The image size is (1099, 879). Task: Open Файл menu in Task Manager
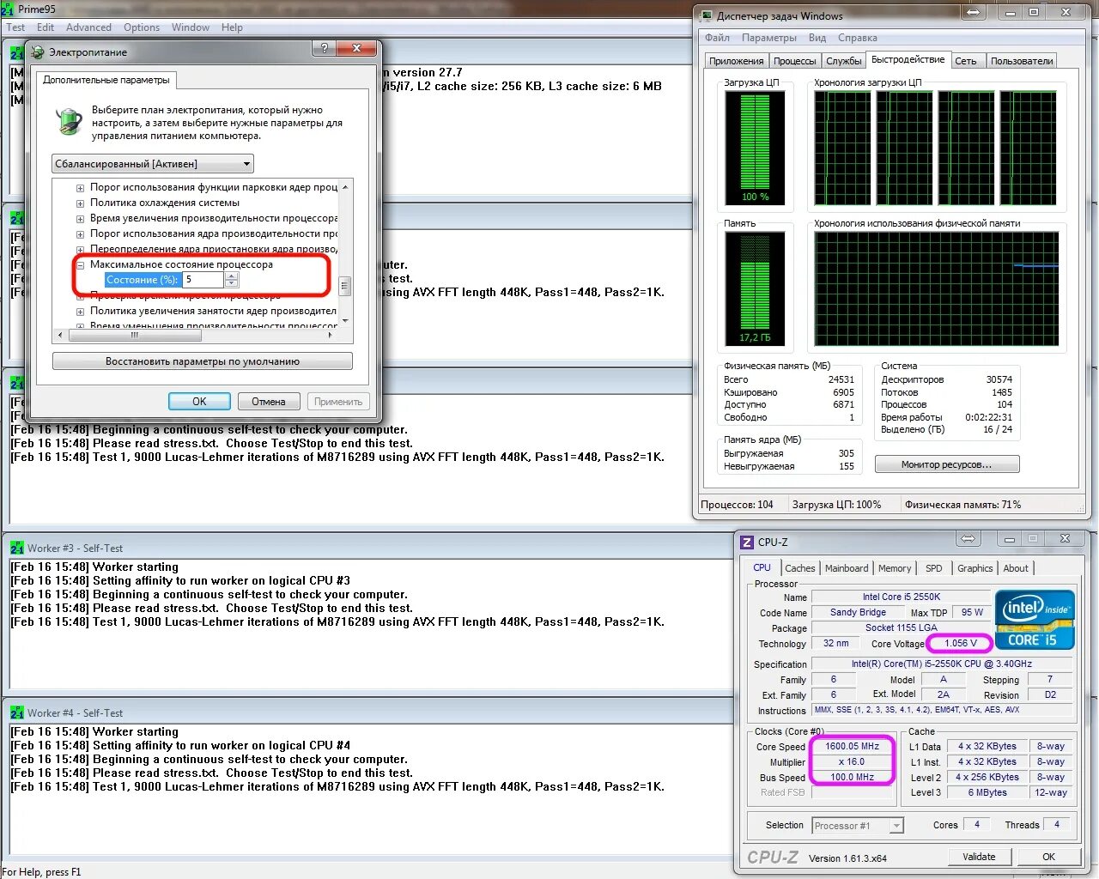tap(717, 38)
